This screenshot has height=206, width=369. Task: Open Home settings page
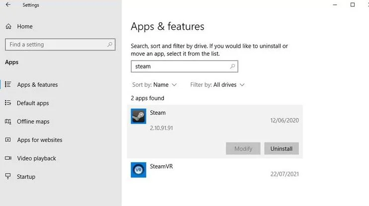pos(25,26)
